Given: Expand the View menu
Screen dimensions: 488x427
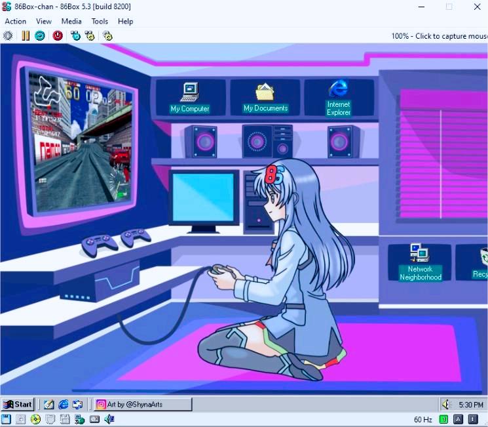Looking at the screenshot, I should [x=44, y=21].
